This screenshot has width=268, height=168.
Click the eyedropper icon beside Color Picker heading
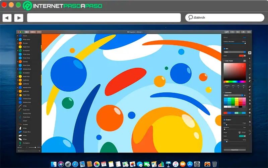click(x=245, y=61)
